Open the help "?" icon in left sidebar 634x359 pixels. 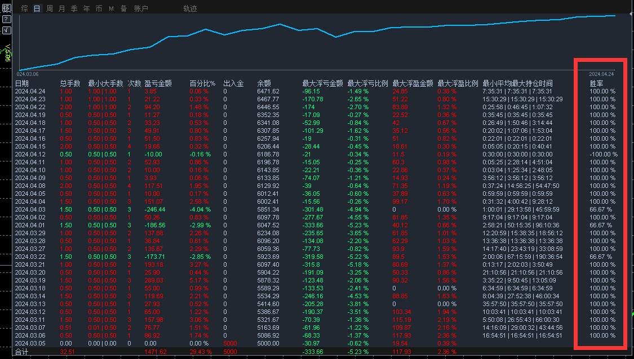[6, 19]
